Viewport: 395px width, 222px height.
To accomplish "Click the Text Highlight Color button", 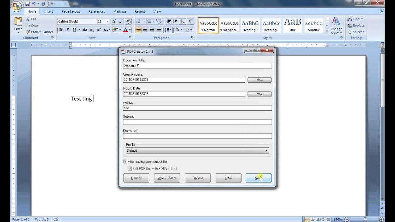I will pos(115,30).
